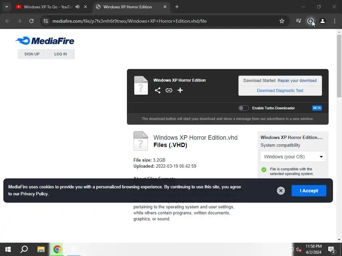Copy link using the chain icon

click(169, 90)
